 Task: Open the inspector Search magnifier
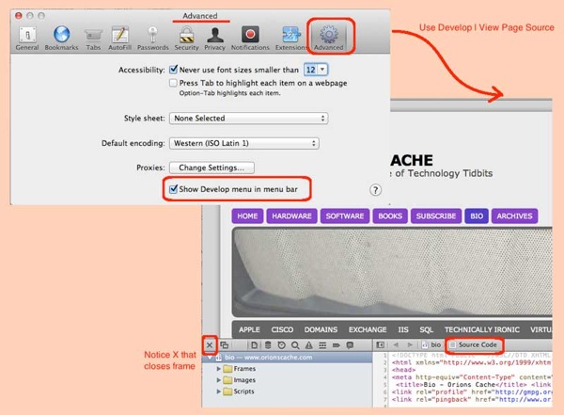[x=295, y=345]
